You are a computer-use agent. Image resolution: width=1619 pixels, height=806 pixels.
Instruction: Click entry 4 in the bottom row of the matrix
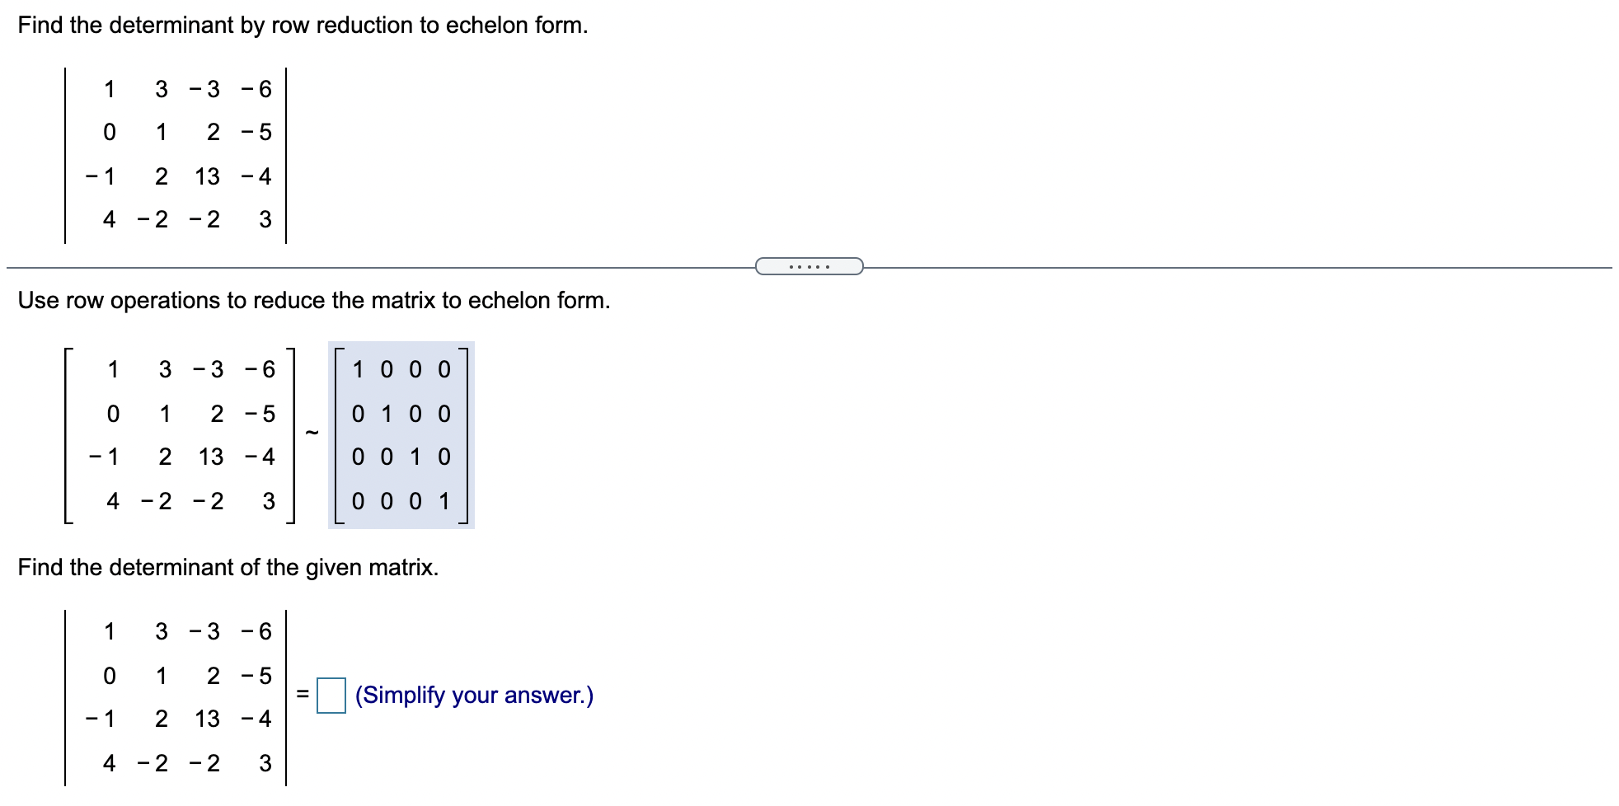[110, 218]
